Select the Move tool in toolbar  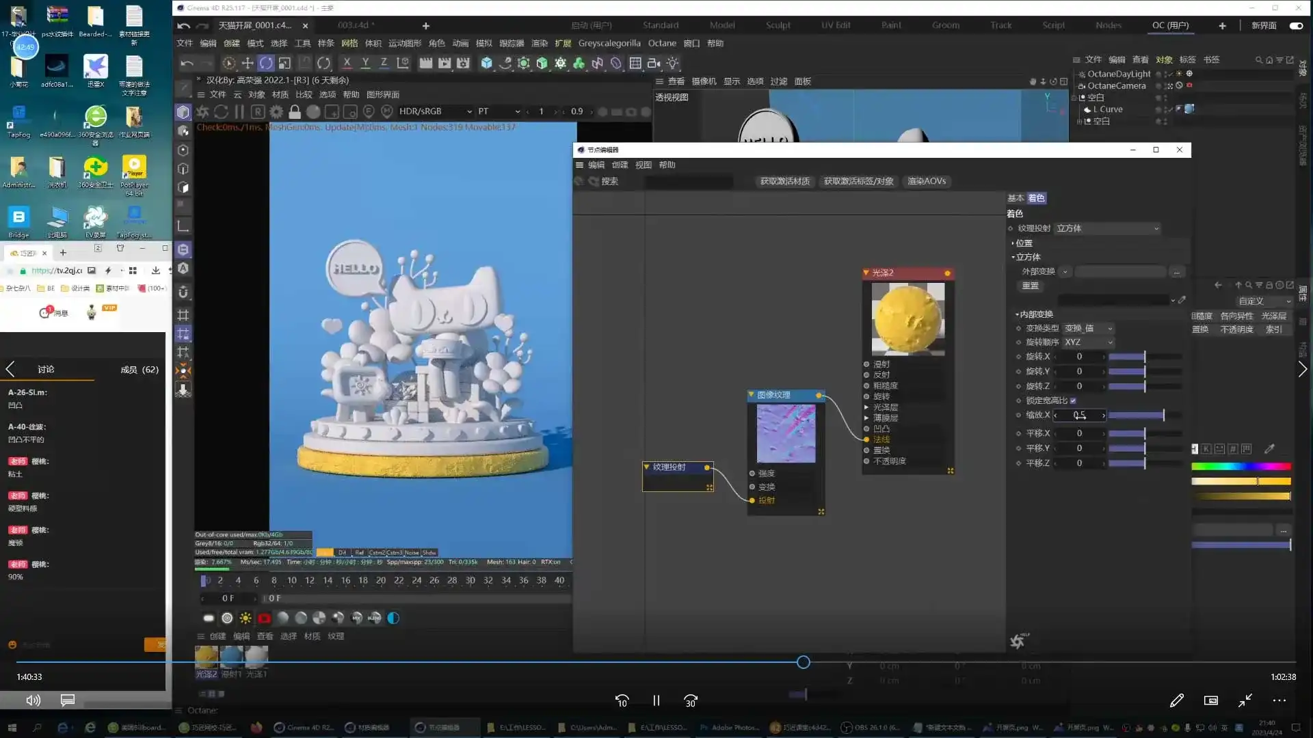click(248, 63)
